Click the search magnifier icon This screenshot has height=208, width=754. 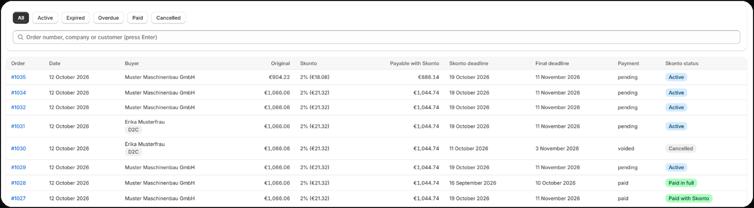(21, 37)
